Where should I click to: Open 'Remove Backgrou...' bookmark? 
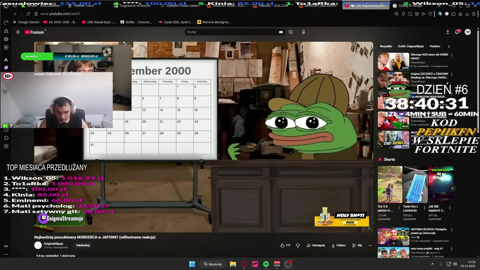point(214,22)
